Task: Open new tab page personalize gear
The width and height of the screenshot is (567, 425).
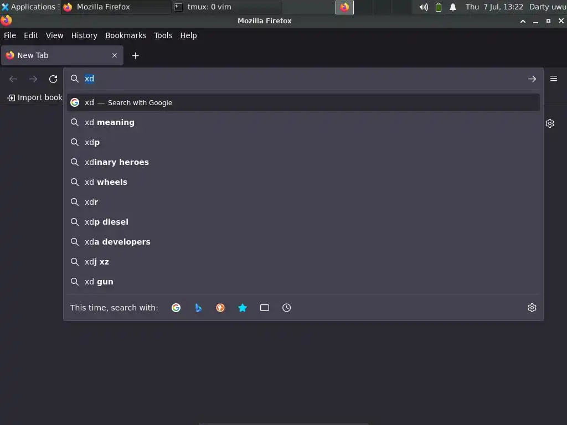Action: pos(550,123)
